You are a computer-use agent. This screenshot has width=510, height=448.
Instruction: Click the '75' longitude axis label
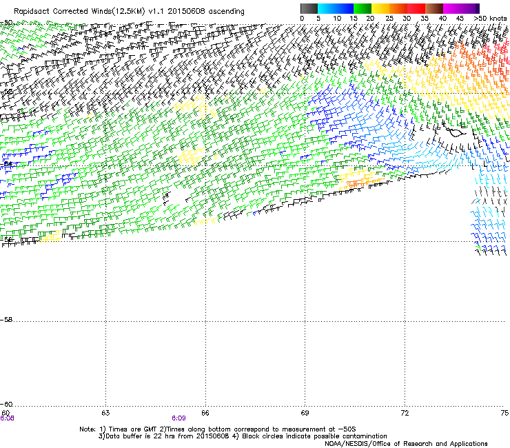pos(504,413)
